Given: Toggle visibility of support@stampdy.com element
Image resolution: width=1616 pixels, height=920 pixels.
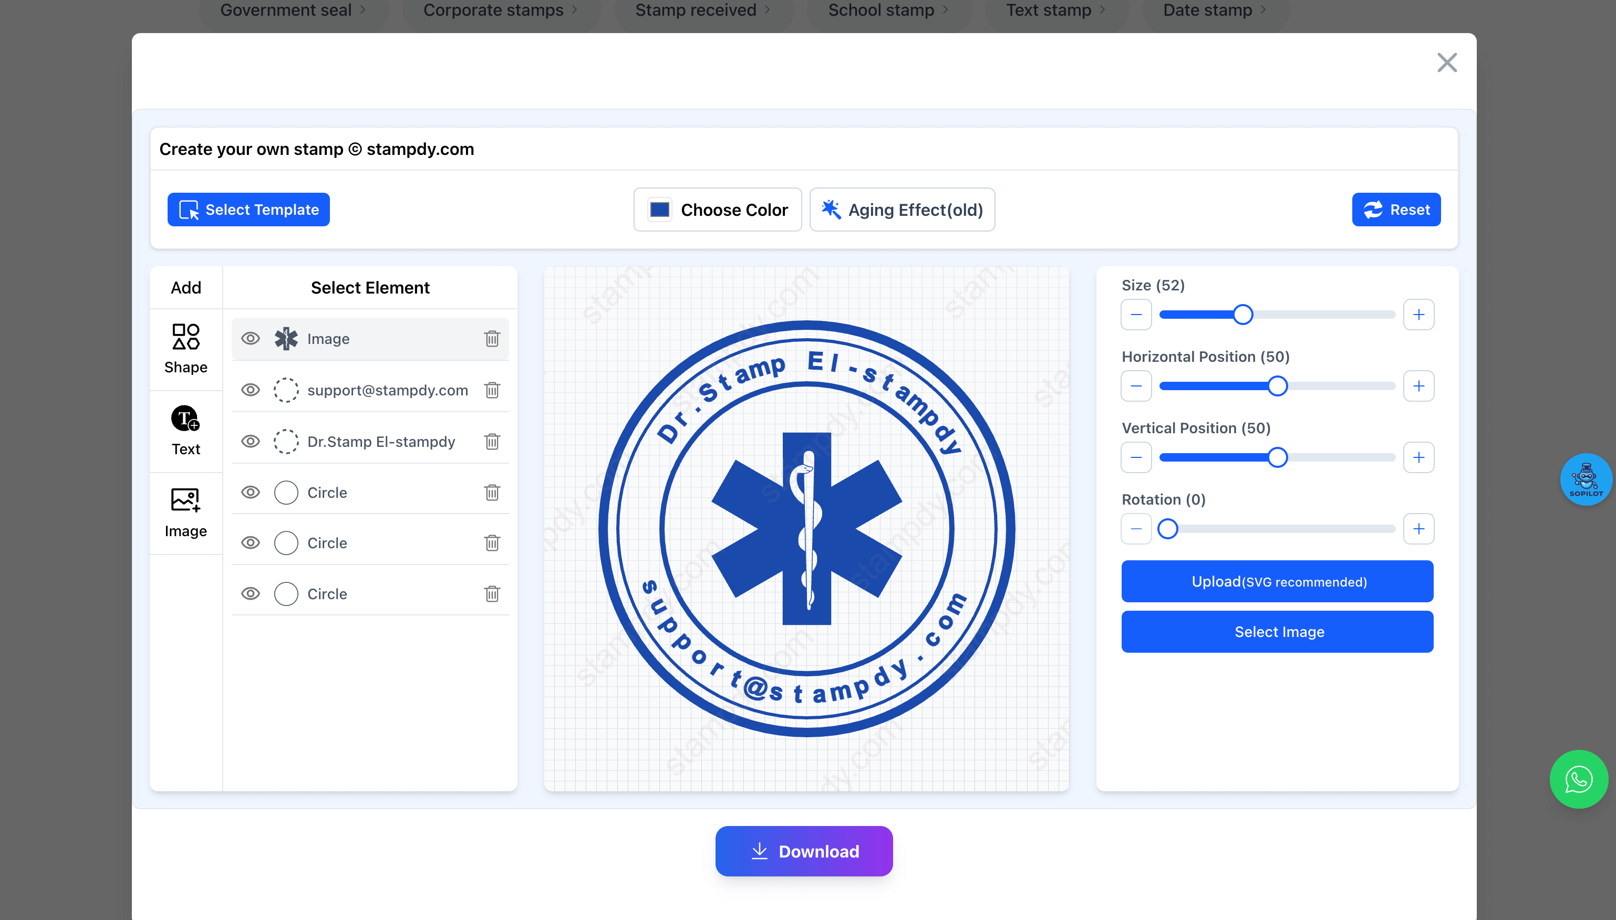Looking at the screenshot, I should pyautogui.click(x=250, y=390).
